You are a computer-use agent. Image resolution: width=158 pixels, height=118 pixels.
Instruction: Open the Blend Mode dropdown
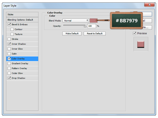76,20
